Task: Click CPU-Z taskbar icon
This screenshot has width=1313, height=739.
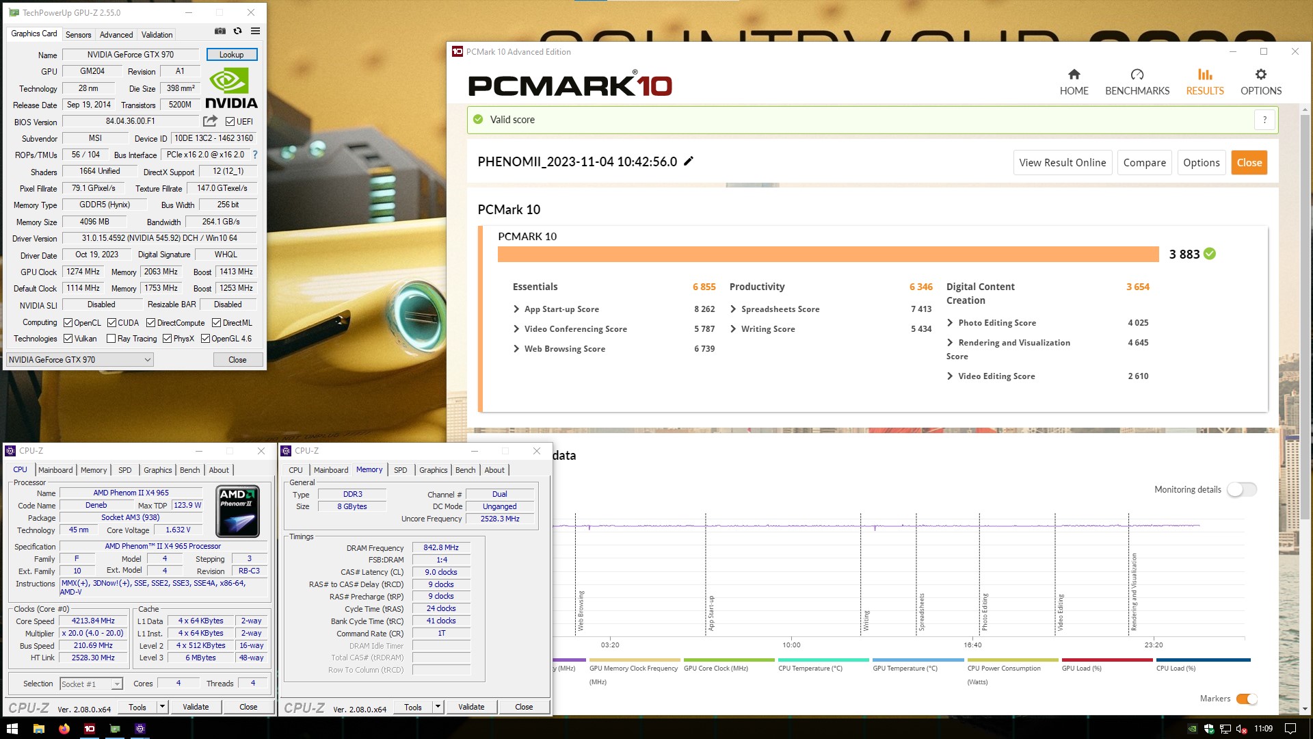Action: (140, 729)
